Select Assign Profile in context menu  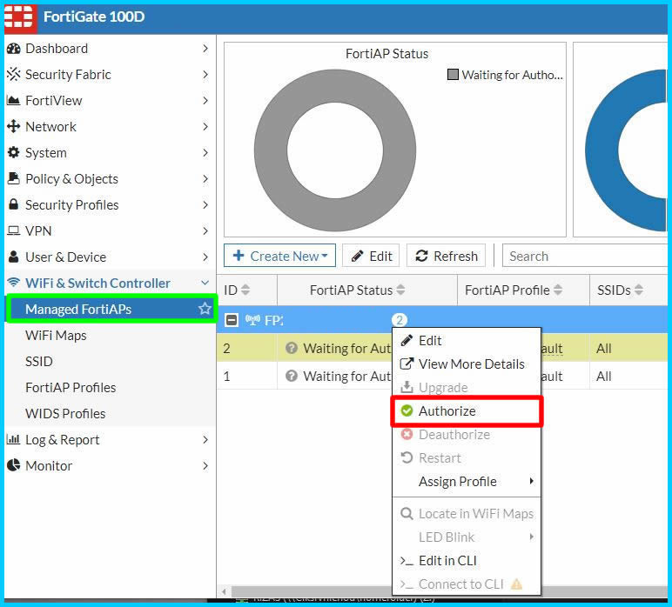467,481
